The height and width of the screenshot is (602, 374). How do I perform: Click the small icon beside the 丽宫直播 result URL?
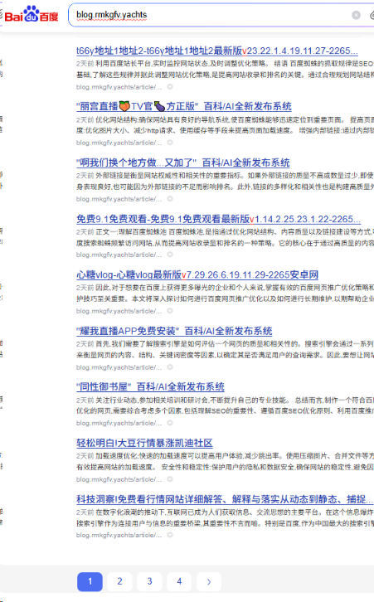click(x=170, y=143)
